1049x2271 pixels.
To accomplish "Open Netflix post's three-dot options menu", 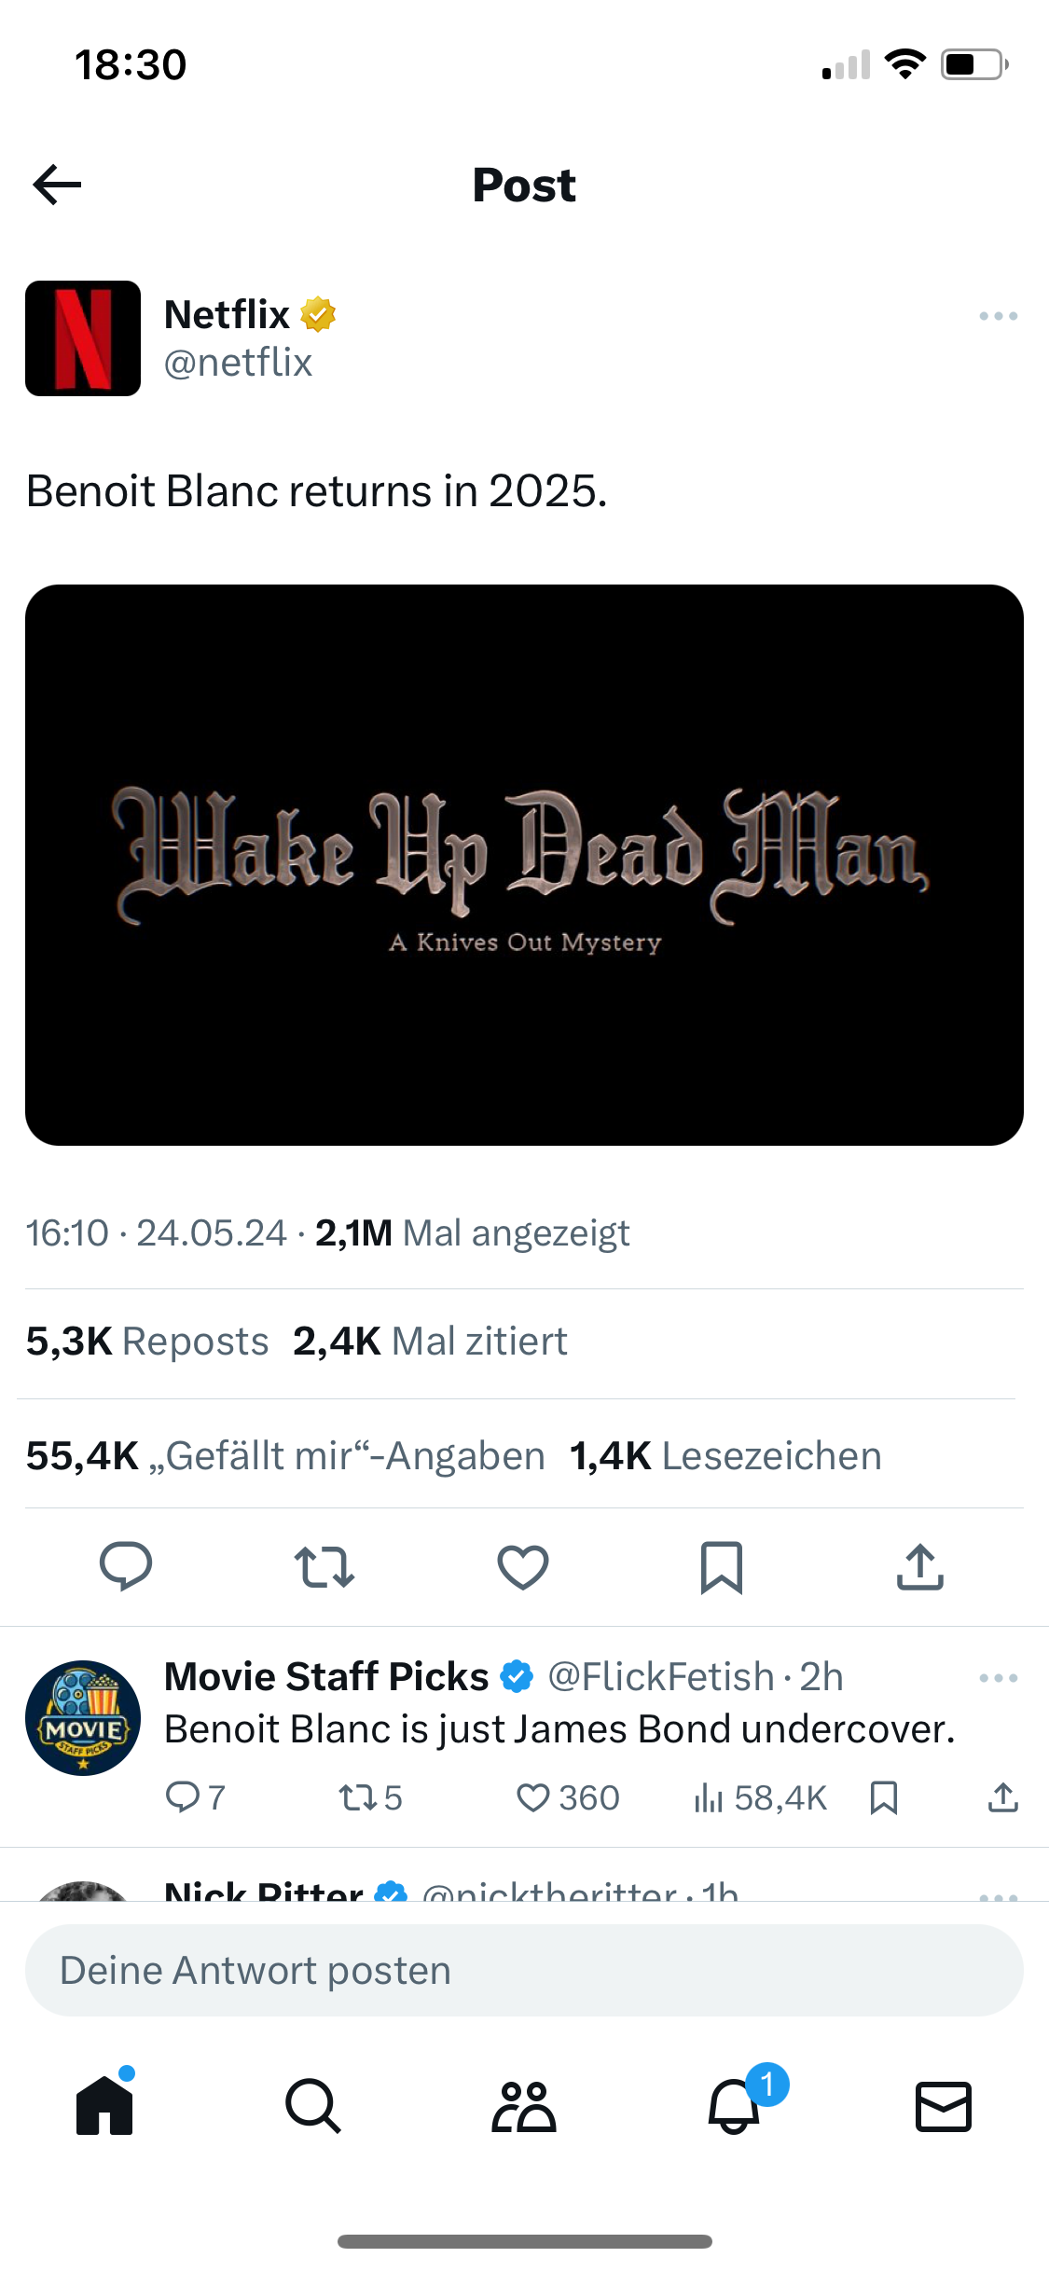I will click(998, 316).
